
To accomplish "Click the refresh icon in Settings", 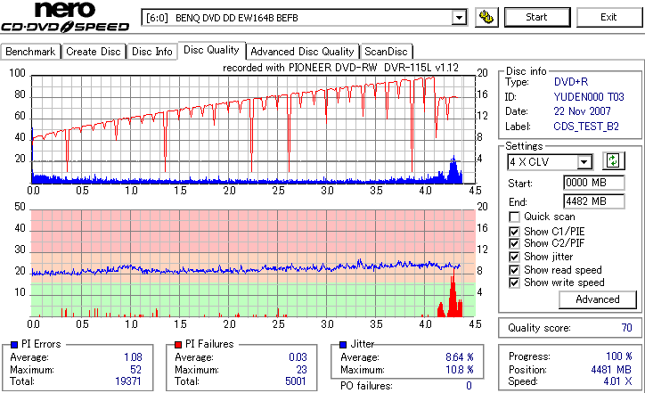I will click(x=613, y=160).
